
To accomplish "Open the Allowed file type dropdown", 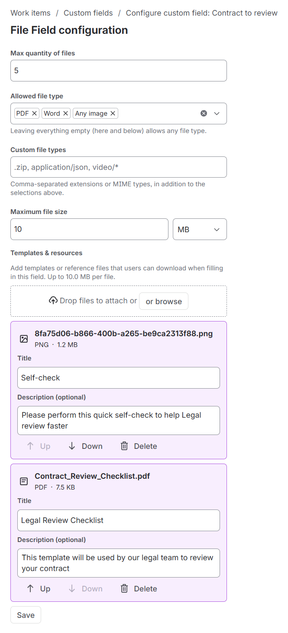I will [x=217, y=114].
